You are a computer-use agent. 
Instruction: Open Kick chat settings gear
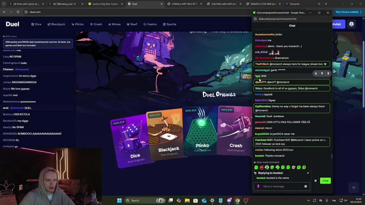click(315, 181)
